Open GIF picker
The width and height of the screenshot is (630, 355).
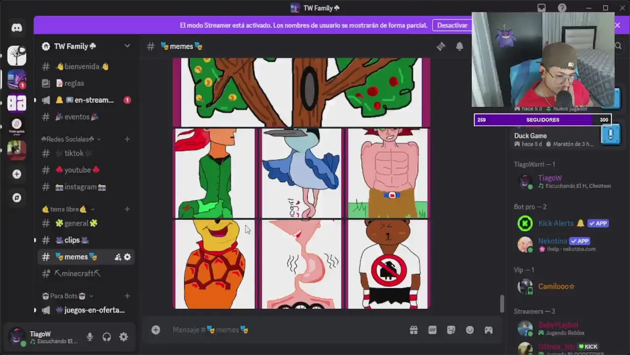click(x=432, y=330)
